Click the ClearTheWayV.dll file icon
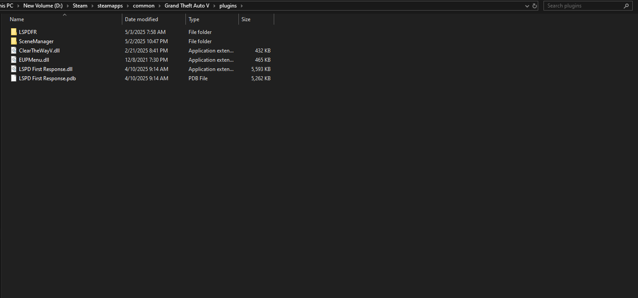The image size is (638, 298). click(x=14, y=50)
